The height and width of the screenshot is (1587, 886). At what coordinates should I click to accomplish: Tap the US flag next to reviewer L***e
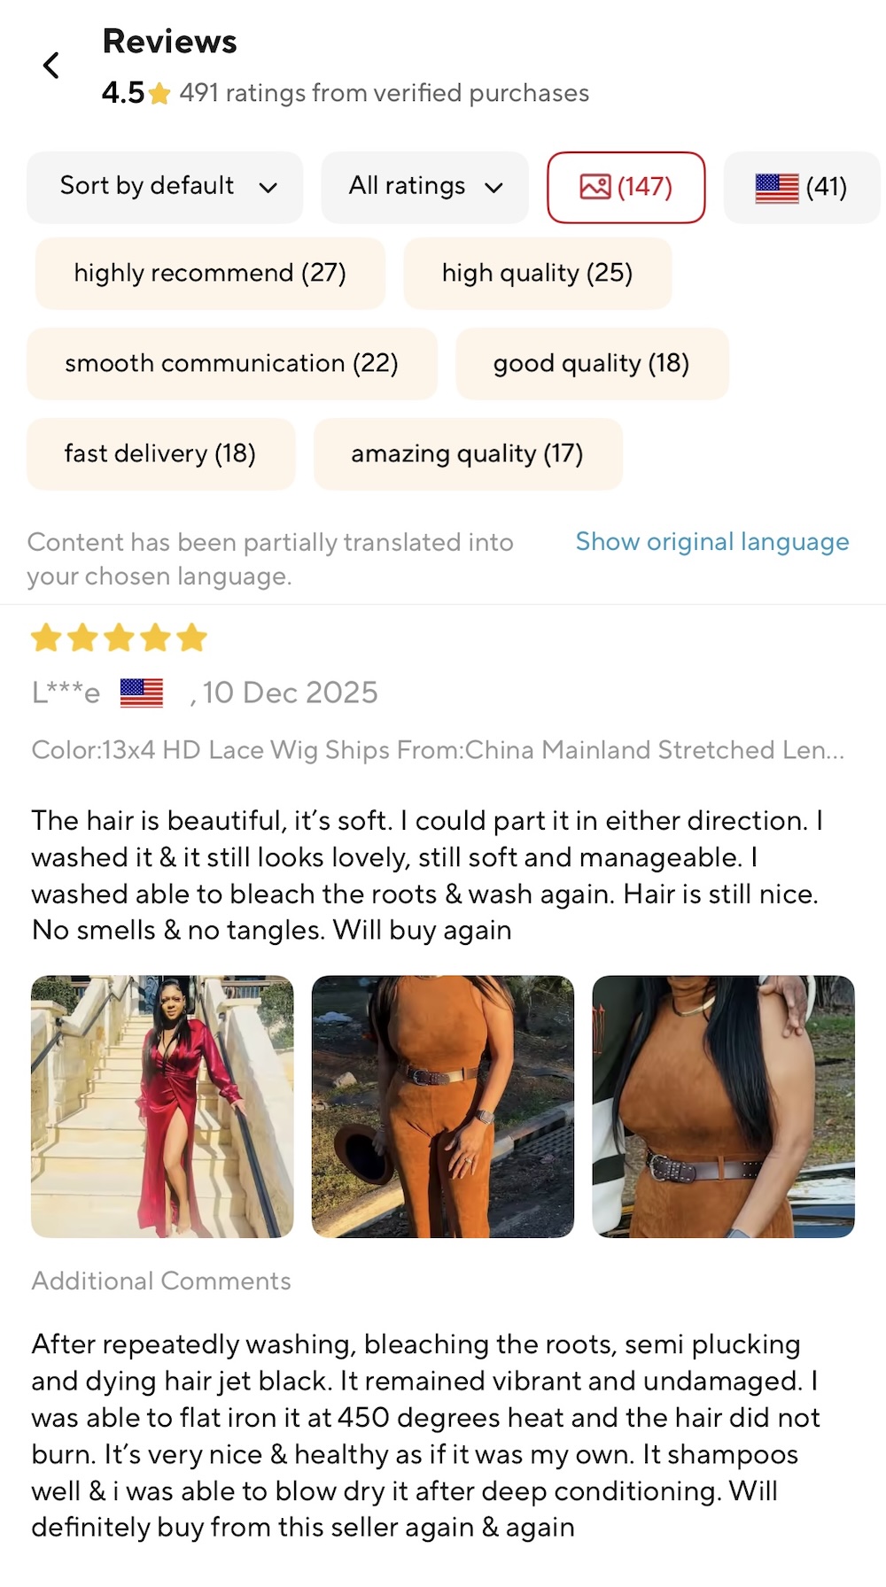[x=142, y=693]
